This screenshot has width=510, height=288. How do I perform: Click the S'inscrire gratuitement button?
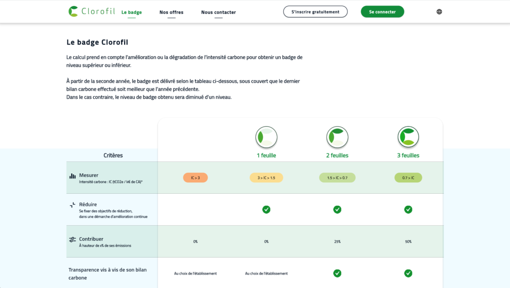coord(315,12)
